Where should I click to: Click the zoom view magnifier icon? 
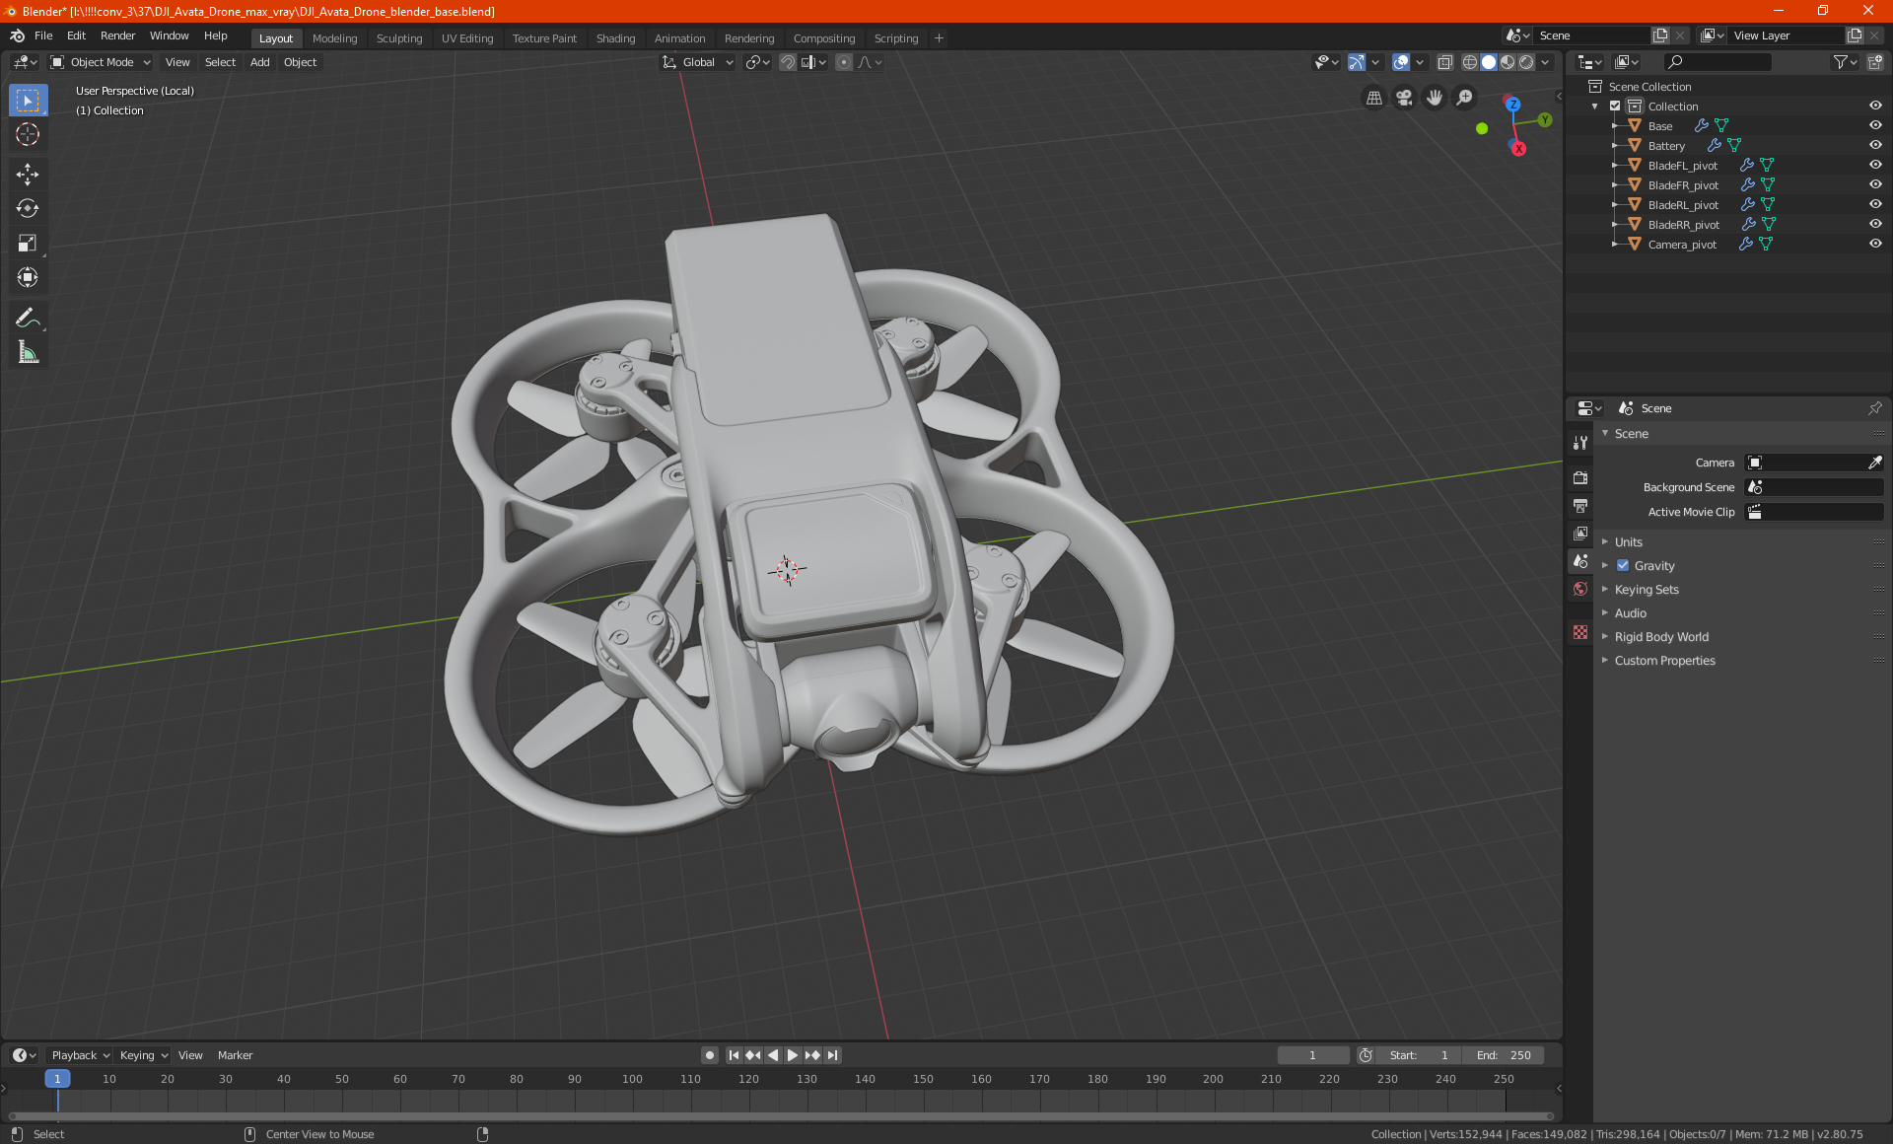pos(1465,98)
